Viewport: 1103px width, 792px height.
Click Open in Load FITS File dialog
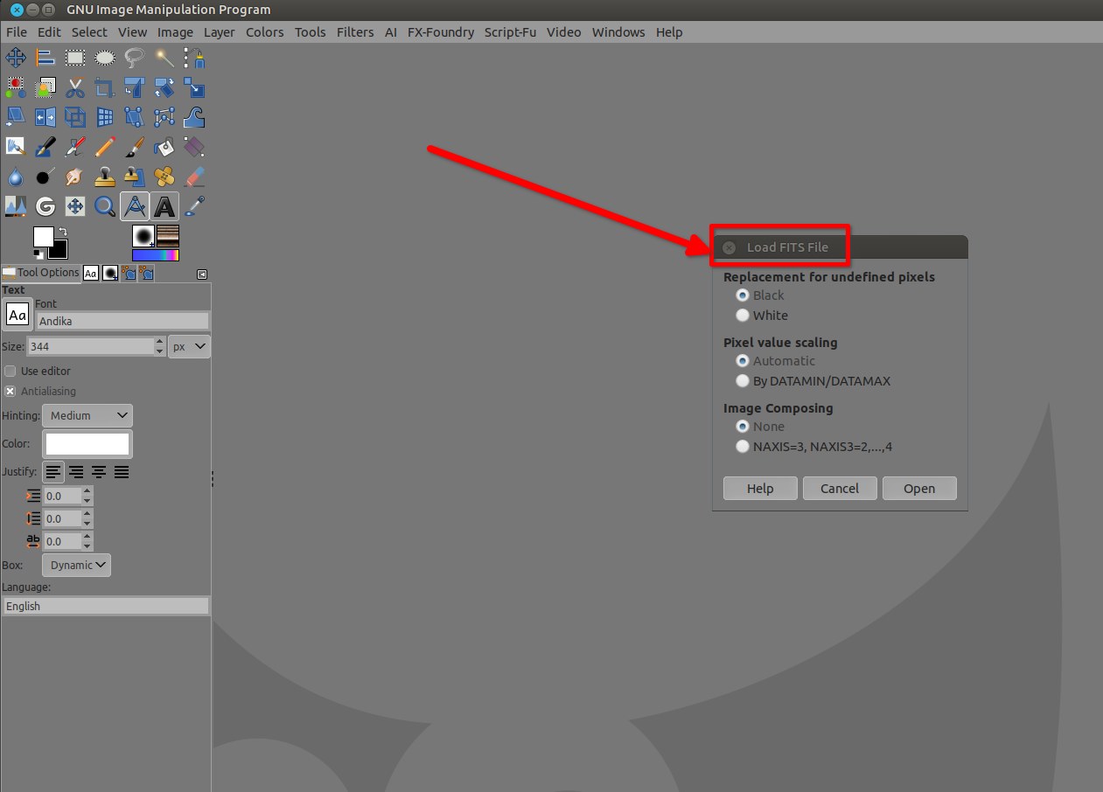click(x=919, y=489)
